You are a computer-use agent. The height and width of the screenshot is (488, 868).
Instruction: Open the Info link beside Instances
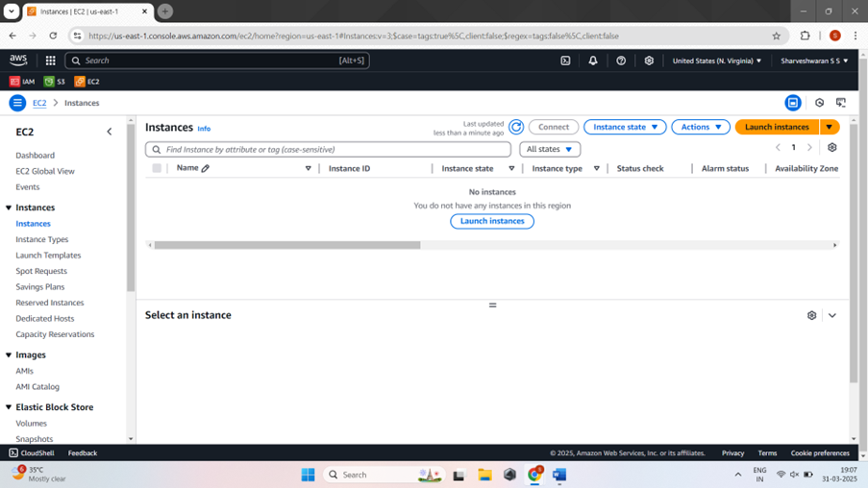tap(204, 129)
